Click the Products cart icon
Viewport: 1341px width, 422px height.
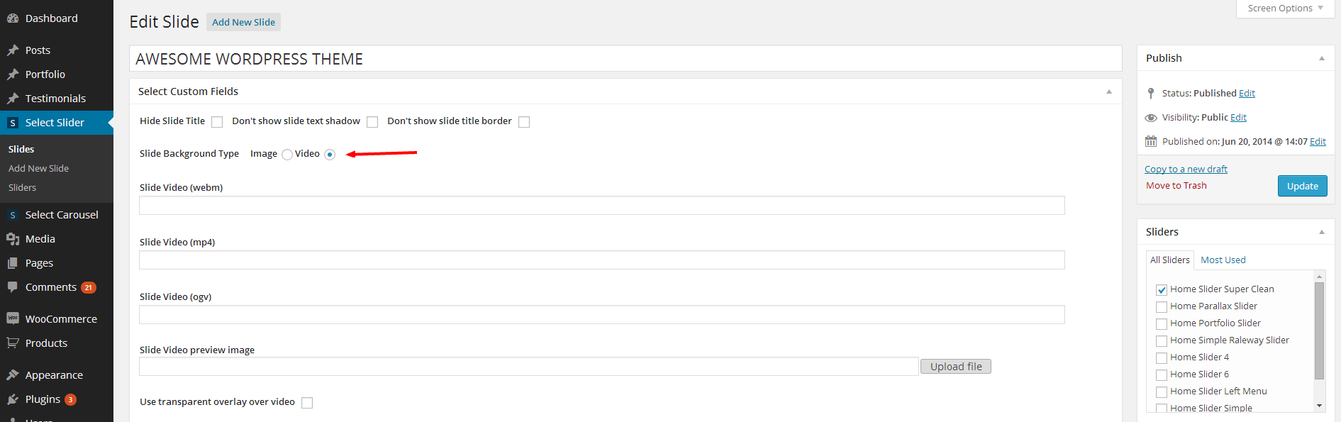pos(13,343)
